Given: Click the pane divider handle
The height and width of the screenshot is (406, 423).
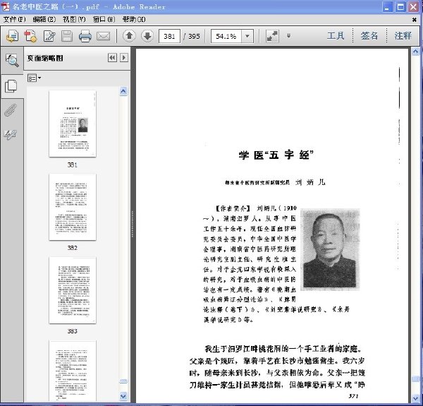Looking at the screenshot, I should coord(133,225).
